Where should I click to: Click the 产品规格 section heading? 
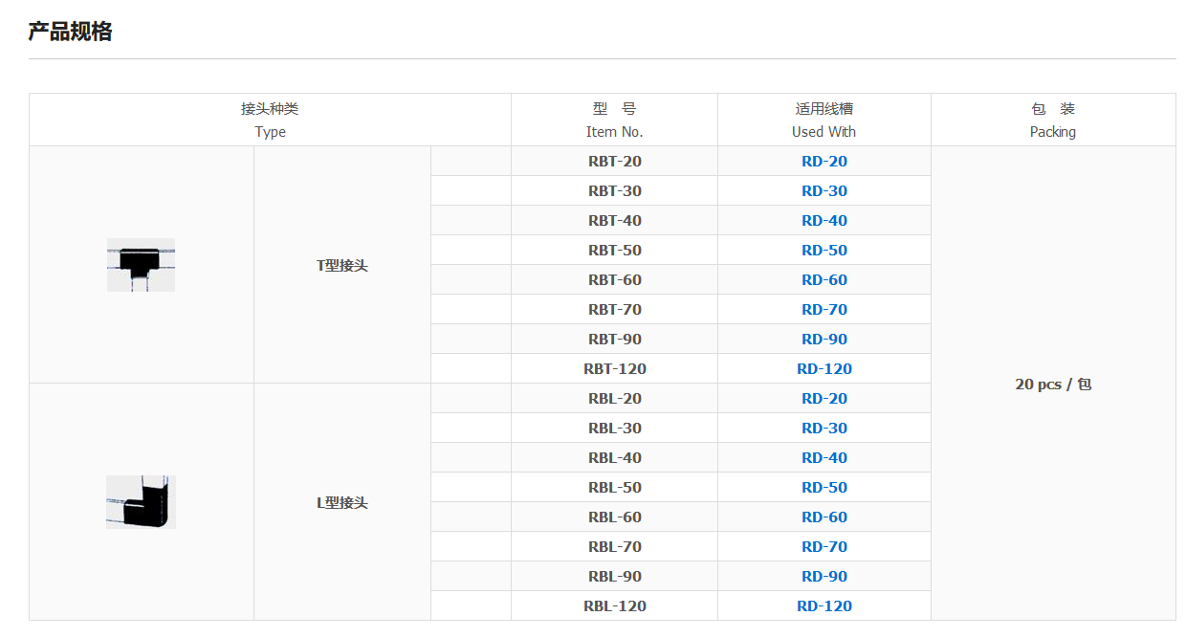(x=70, y=32)
